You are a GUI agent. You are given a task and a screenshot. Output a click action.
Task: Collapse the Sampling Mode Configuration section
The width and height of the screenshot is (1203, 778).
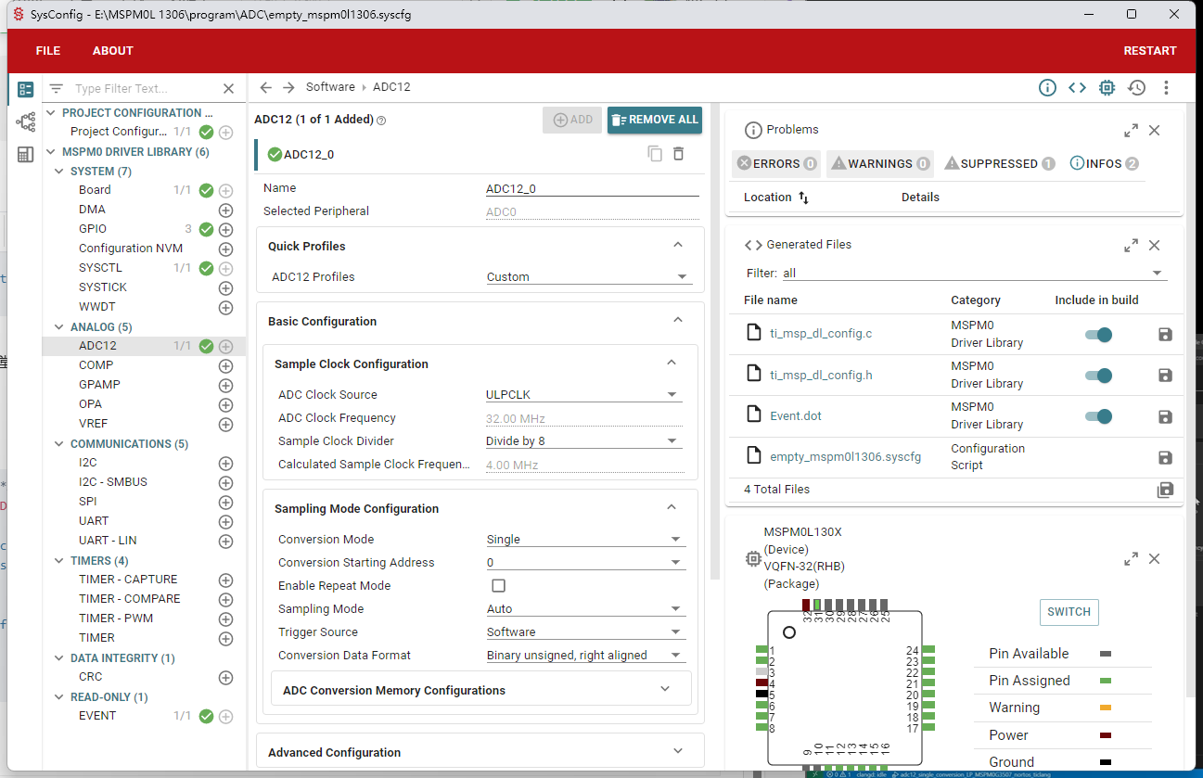(672, 508)
